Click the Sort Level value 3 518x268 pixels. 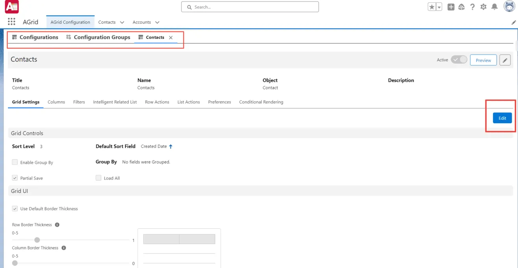pos(41,146)
